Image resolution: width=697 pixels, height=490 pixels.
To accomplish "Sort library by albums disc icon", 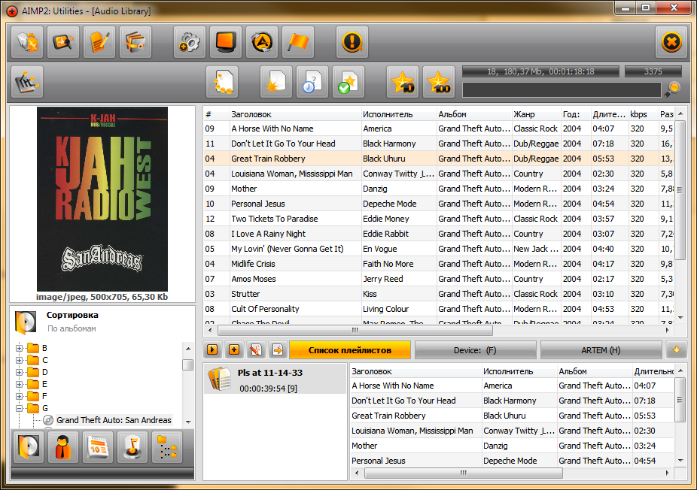I will (29, 446).
